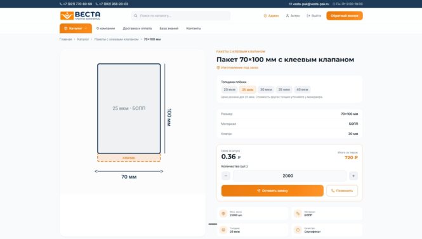The width and height of the screenshot is (422, 239).
Task: Select 25 мкм film thickness
Action: click(x=247, y=89)
